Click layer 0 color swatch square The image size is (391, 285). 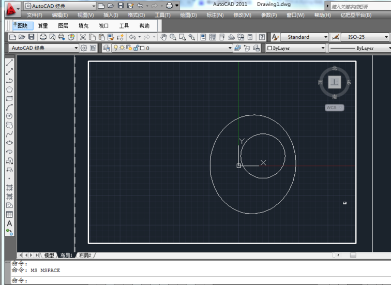point(142,48)
